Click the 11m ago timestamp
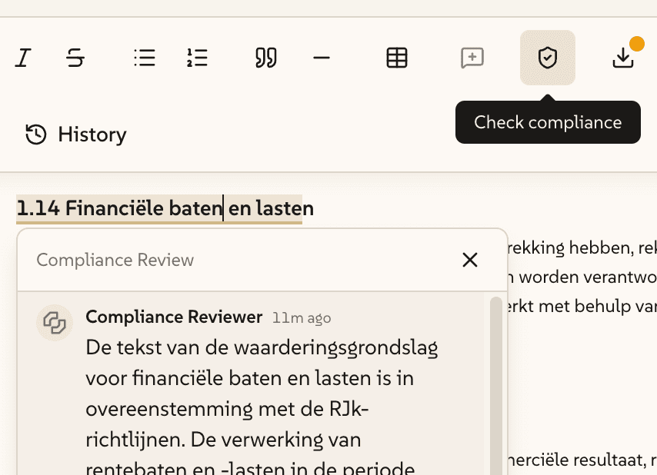Screen dimensions: 657x475 pyautogui.click(x=301, y=317)
